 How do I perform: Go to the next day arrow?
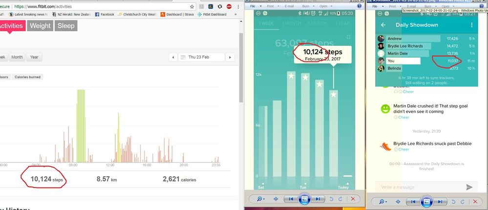pos(230,57)
